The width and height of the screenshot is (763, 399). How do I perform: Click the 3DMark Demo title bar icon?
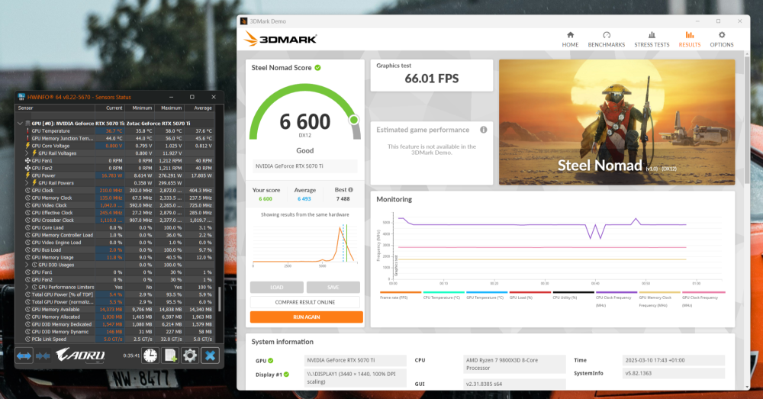pyautogui.click(x=244, y=21)
